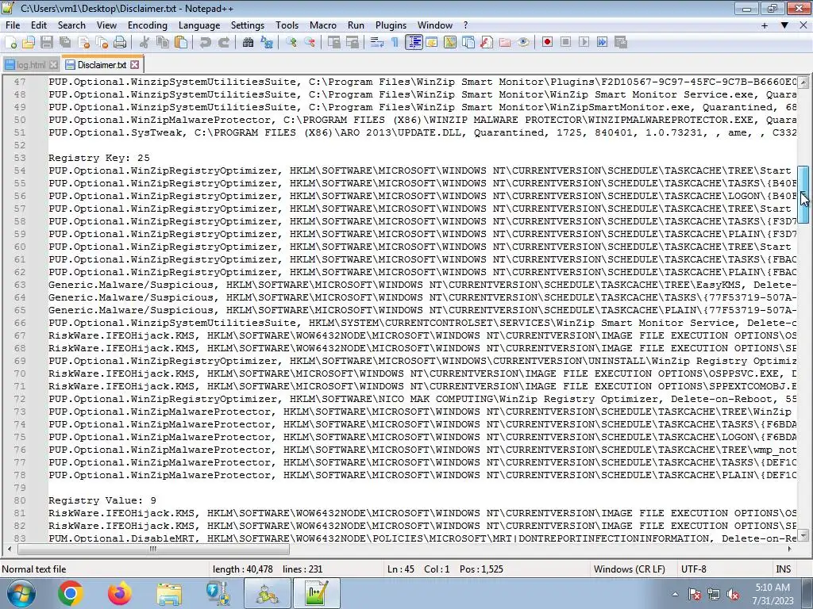The image size is (813, 609).
Task: Toggle the Document Map icon
Action: tap(450, 43)
